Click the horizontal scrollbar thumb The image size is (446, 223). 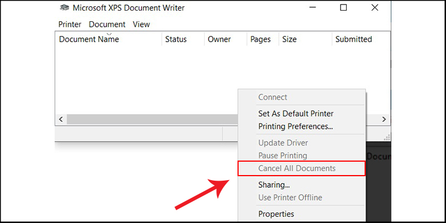pos(152,119)
